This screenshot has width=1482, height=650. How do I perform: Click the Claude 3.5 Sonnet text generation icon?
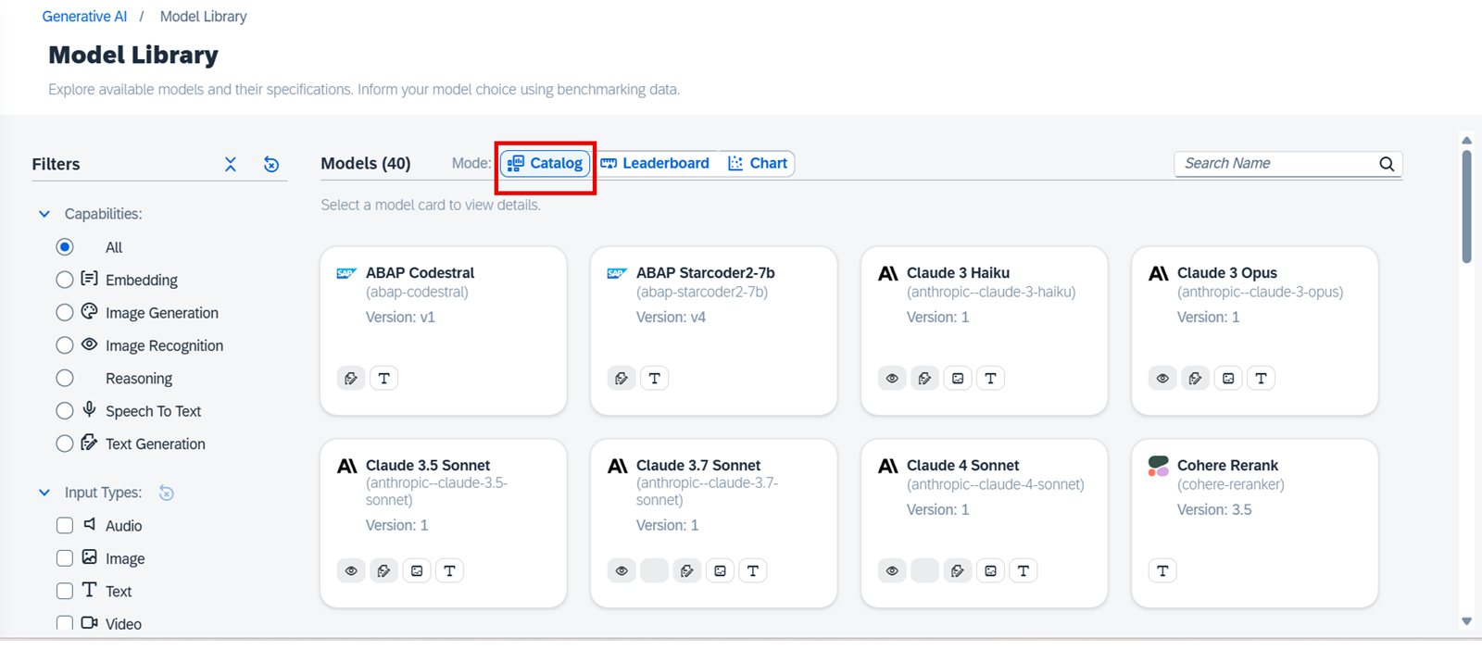click(x=383, y=570)
